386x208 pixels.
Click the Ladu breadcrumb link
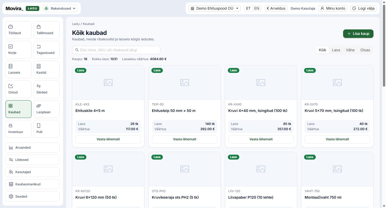[76, 24]
